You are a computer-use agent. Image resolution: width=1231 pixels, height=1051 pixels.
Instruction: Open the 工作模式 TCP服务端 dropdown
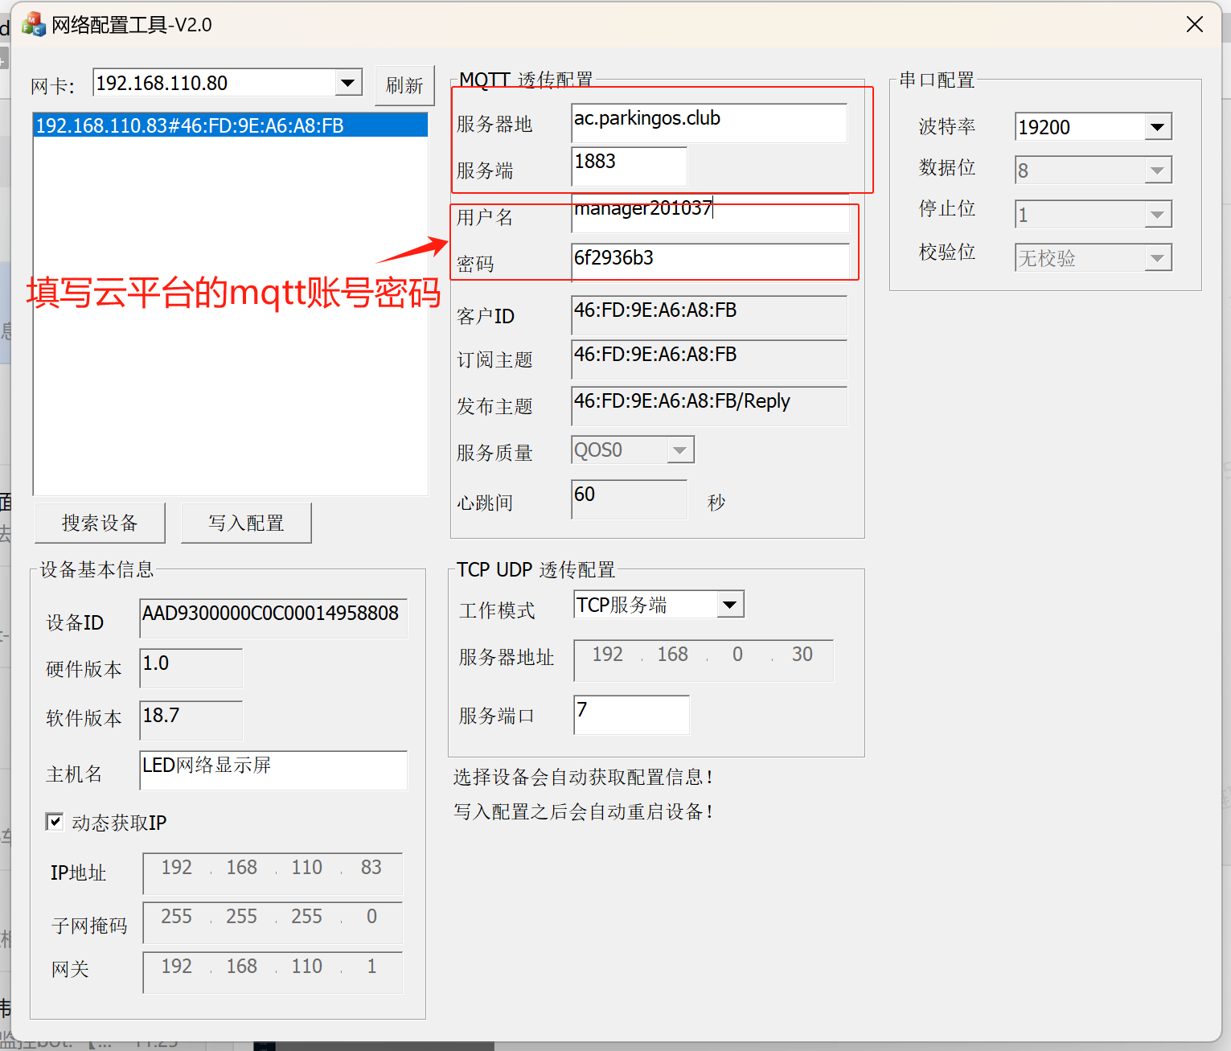[x=730, y=605]
